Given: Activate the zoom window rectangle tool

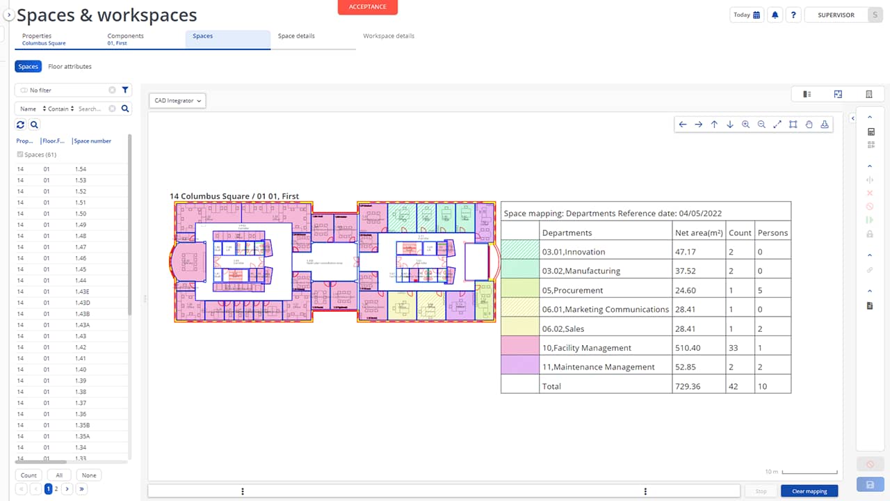Looking at the screenshot, I should (x=793, y=124).
